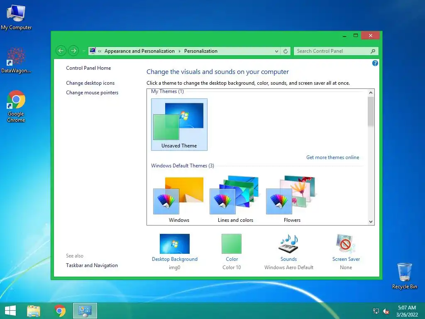Click the themes list scroll down arrow
The image size is (425, 319).
(371, 222)
